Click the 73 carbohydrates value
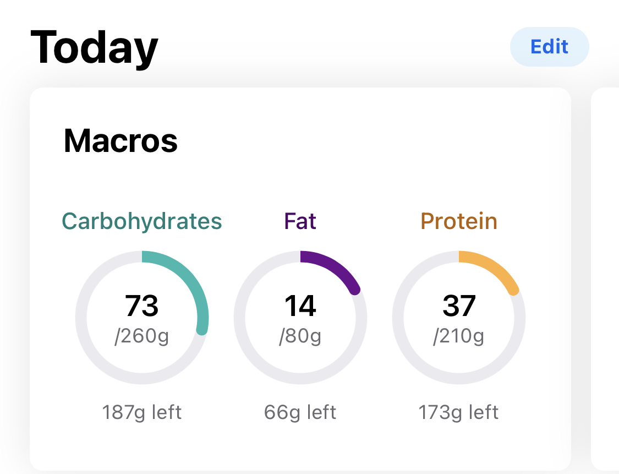619x474 pixels. (142, 307)
